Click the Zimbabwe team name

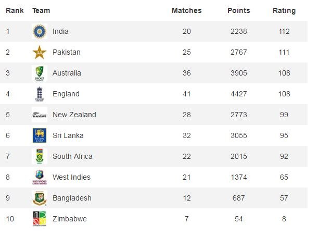tap(70, 219)
